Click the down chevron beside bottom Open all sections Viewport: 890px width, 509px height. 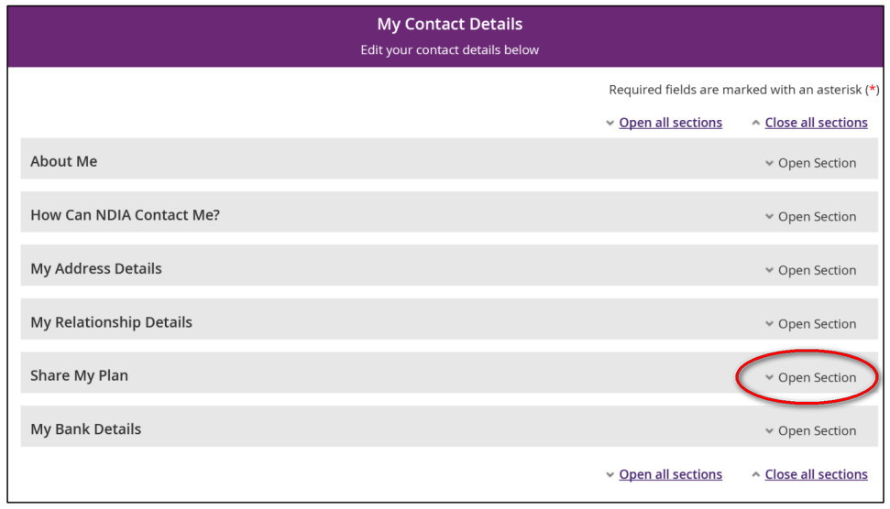(610, 475)
